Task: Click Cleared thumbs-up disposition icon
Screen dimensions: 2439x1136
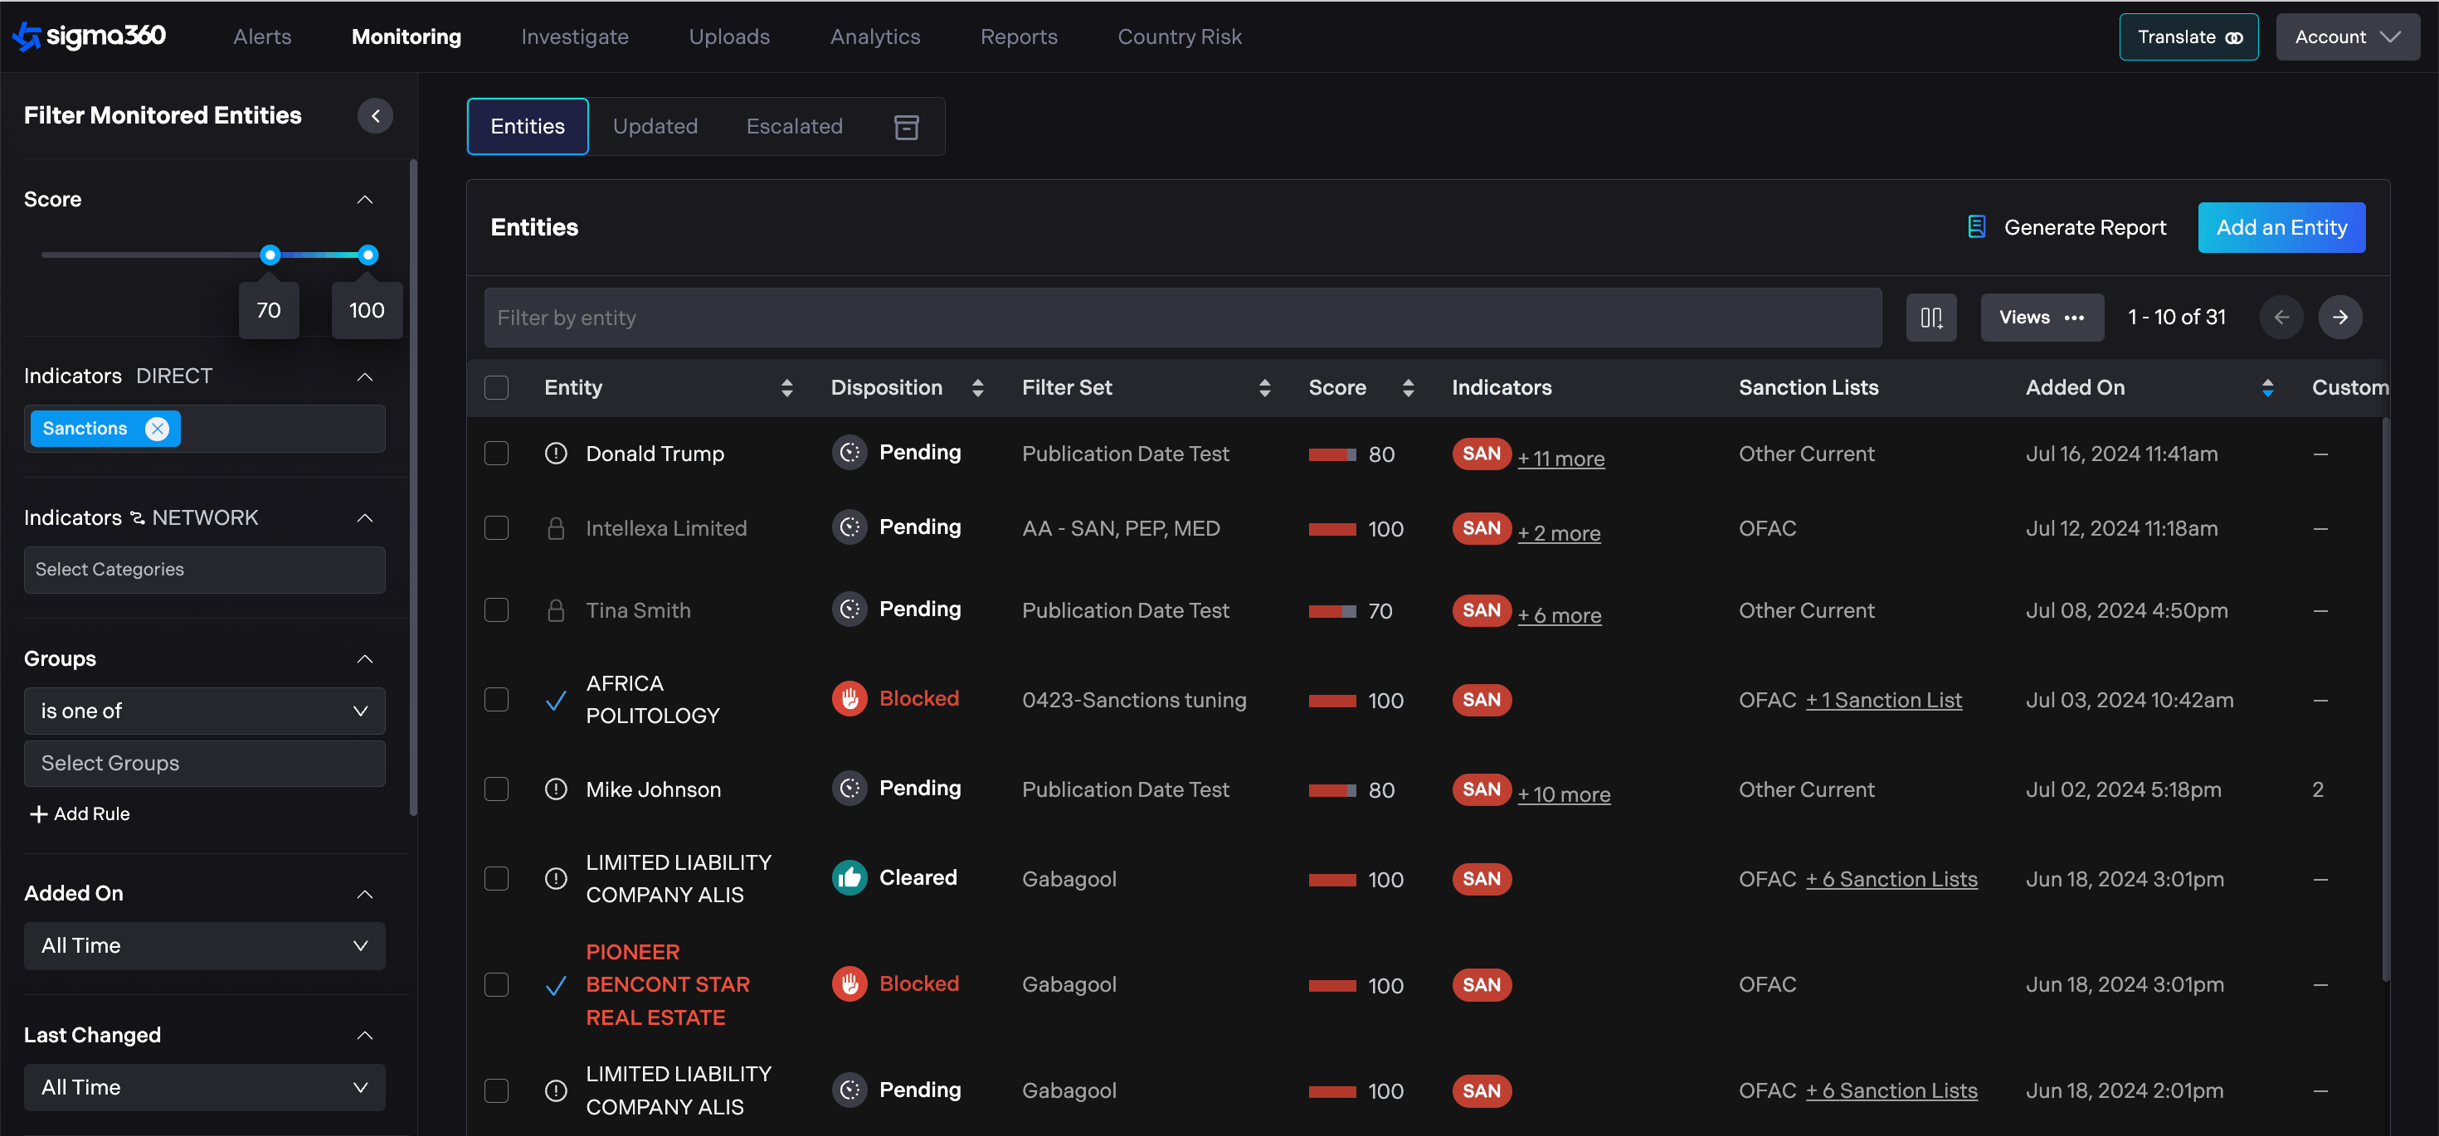Action: [x=850, y=877]
